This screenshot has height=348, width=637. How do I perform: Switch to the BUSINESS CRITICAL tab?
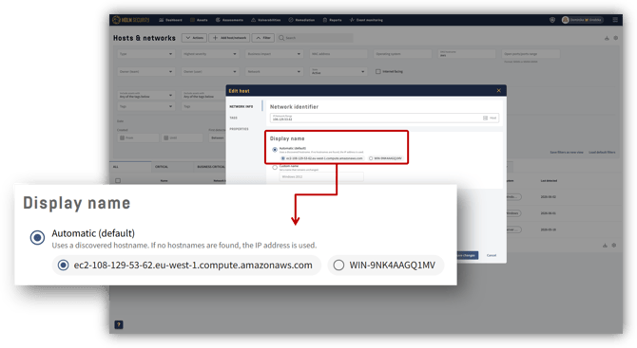click(x=211, y=167)
